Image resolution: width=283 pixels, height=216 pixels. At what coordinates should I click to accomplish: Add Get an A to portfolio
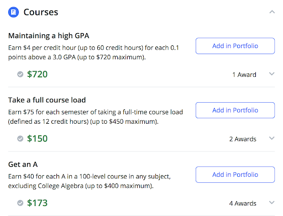coord(235,175)
